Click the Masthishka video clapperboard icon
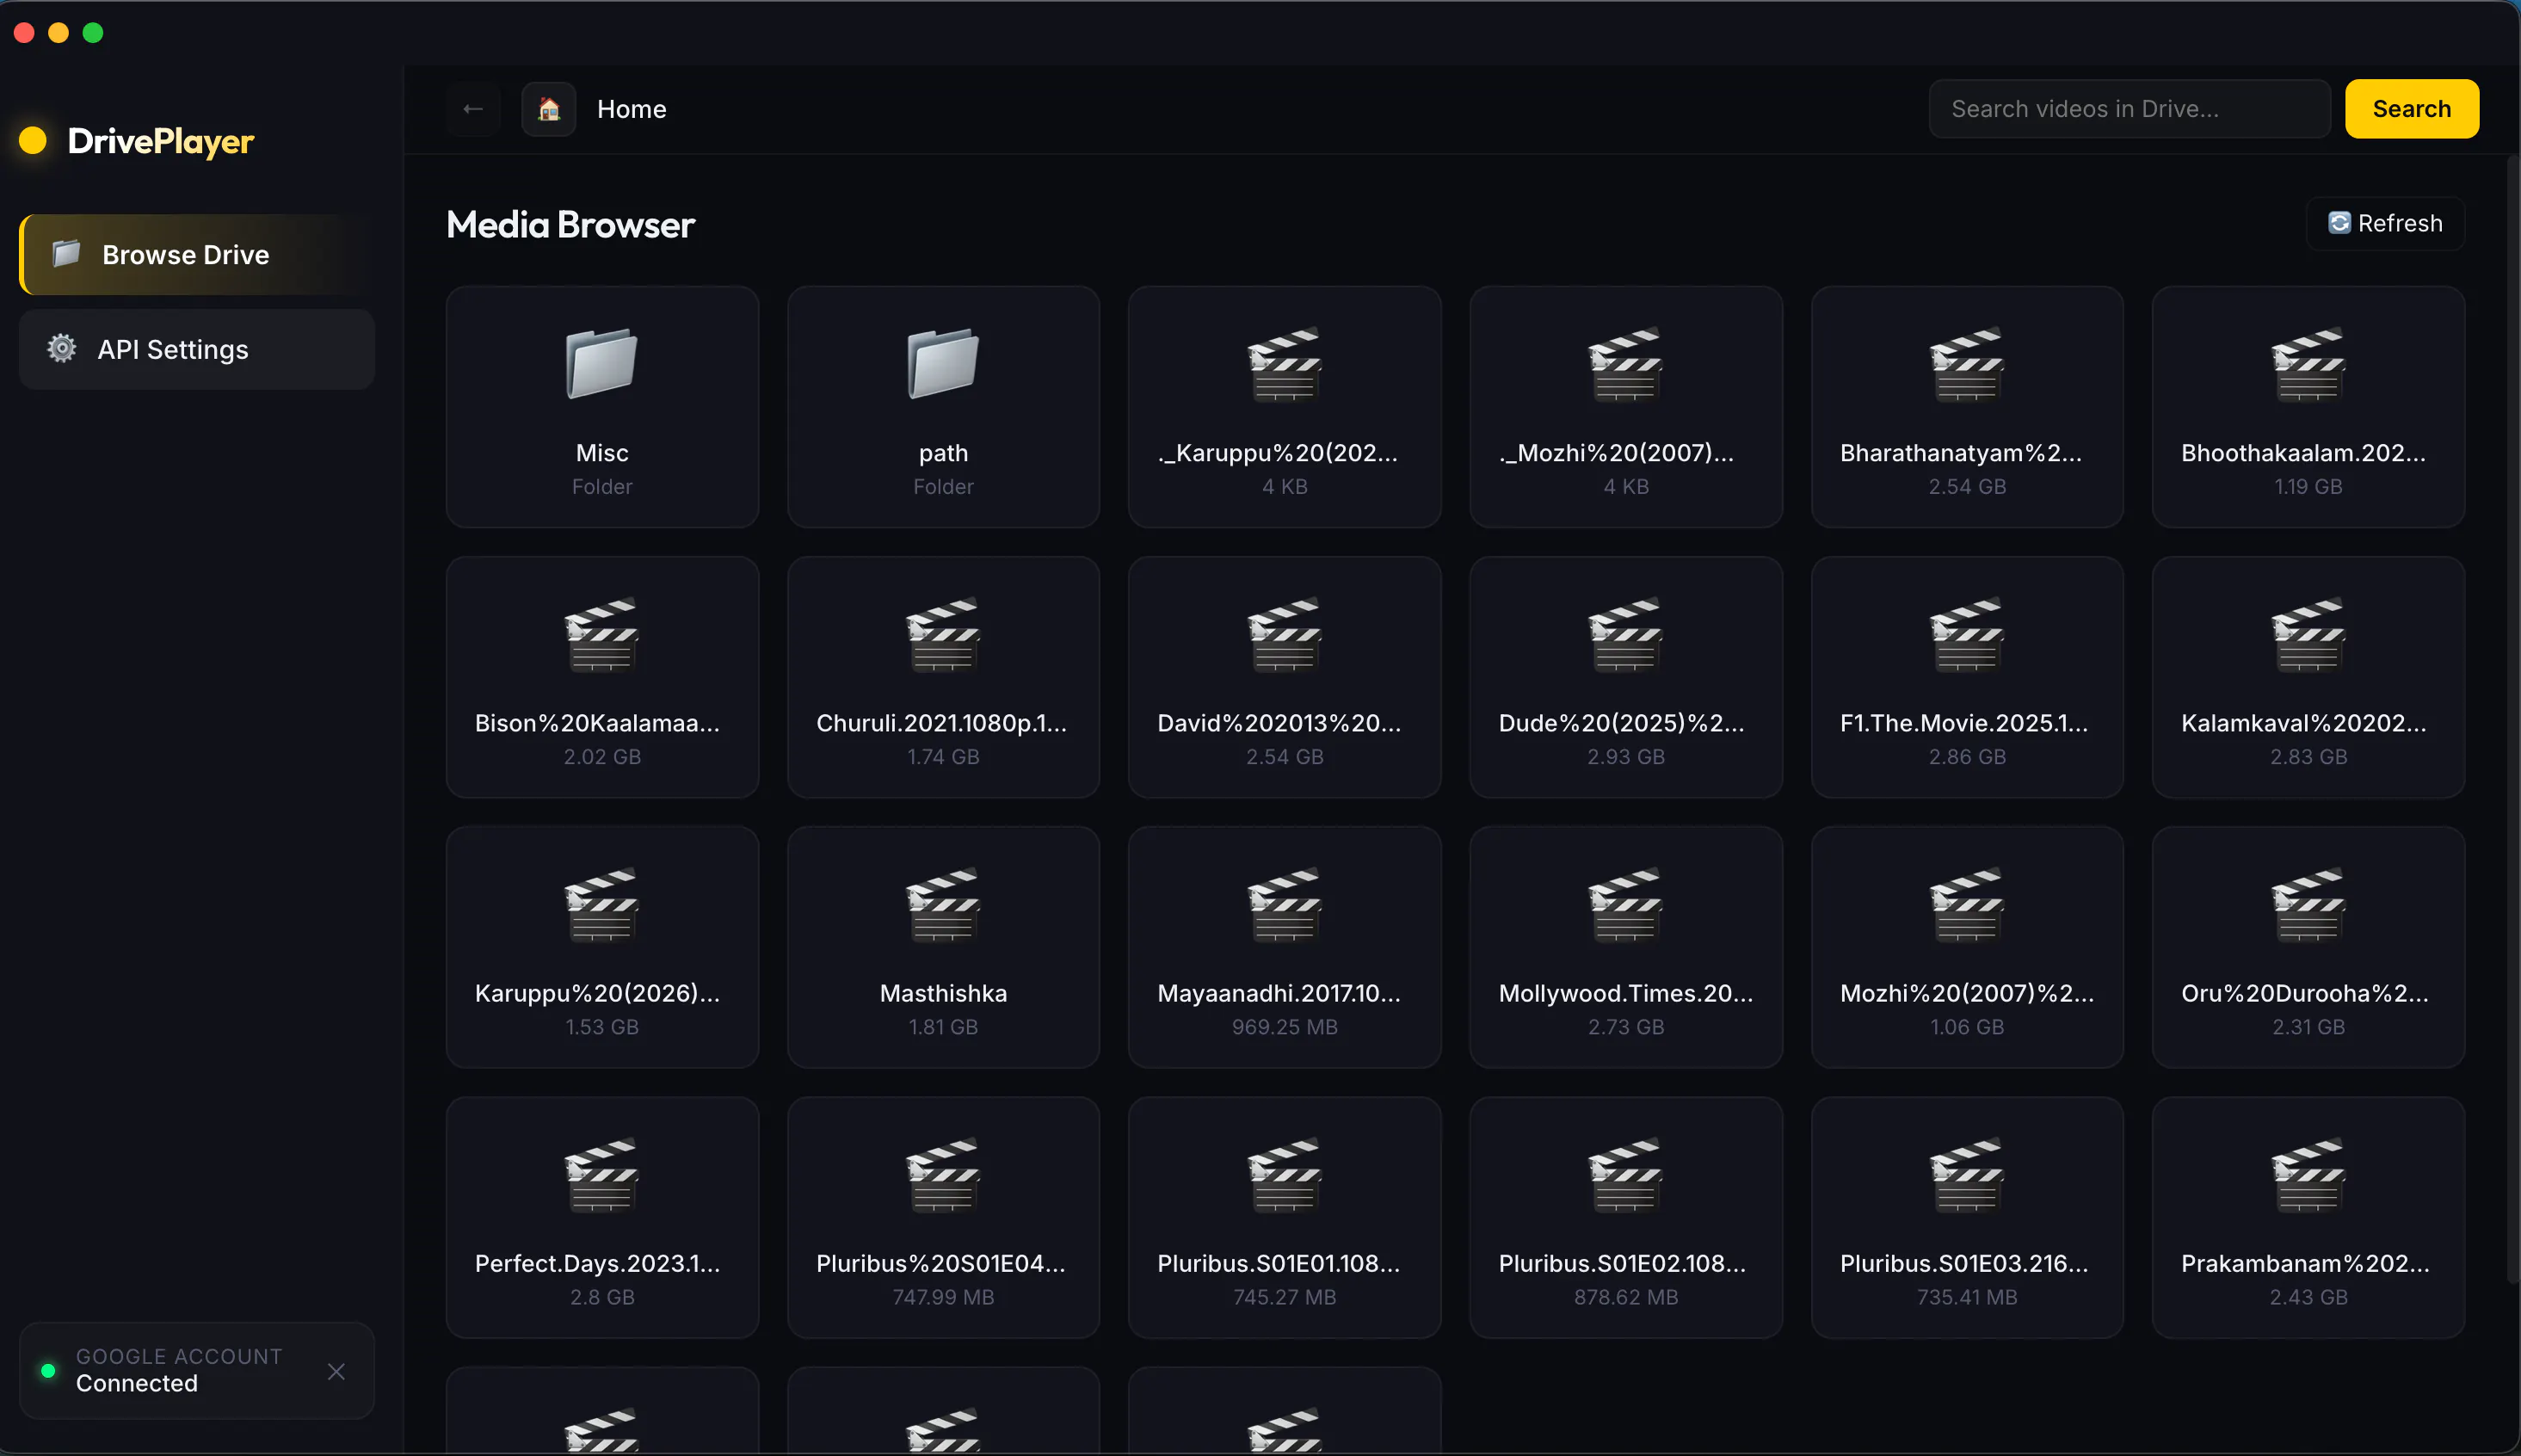 point(943,905)
